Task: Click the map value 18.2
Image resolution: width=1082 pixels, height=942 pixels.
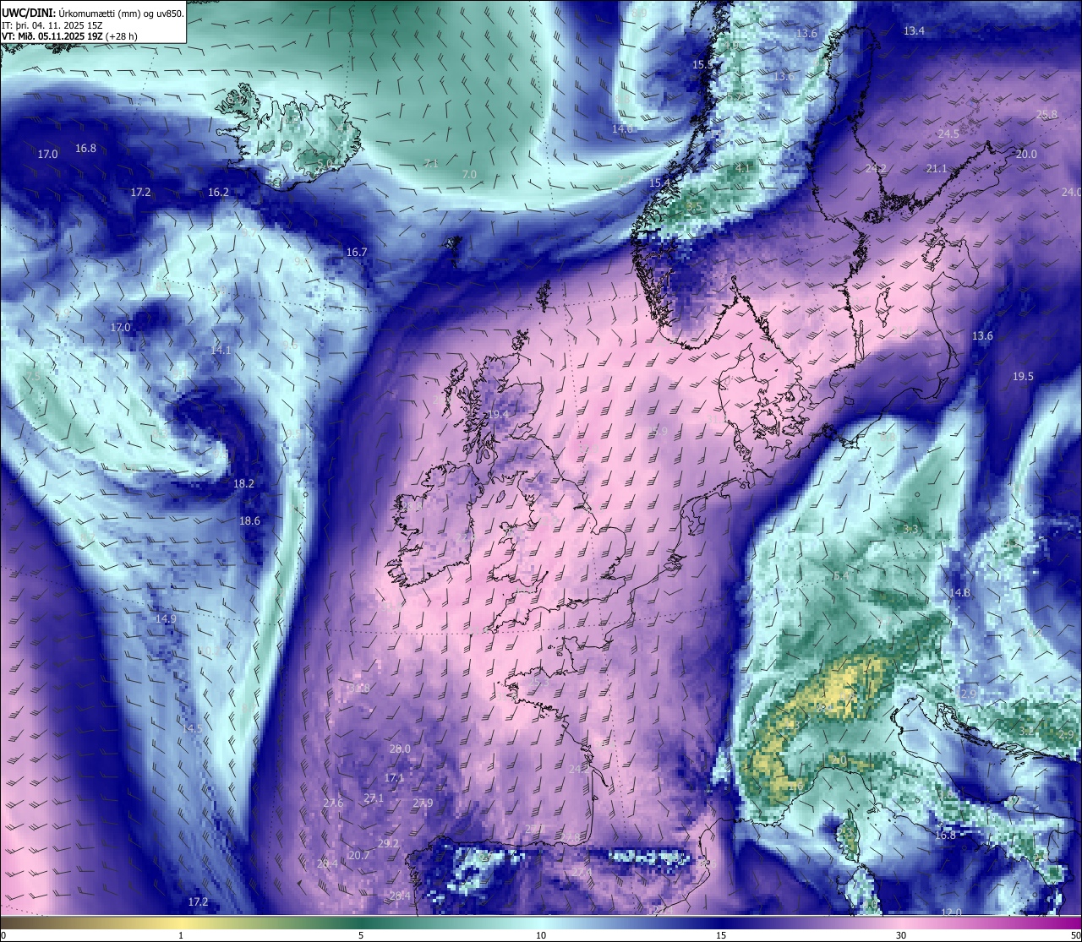Action: pyautogui.click(x=243, y=484)
